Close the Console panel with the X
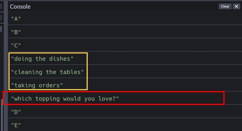Screen dimensions: 242x131 [x=236, y=6]
